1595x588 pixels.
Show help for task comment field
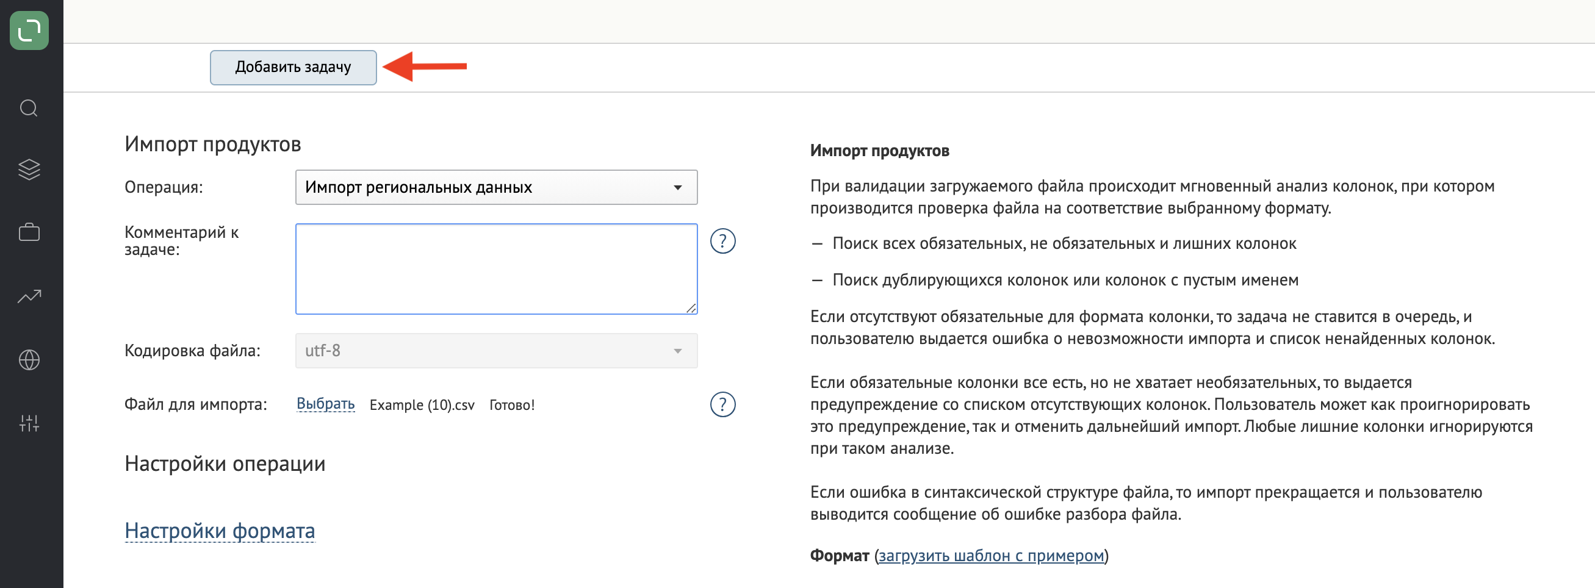[x=722, y=241]
